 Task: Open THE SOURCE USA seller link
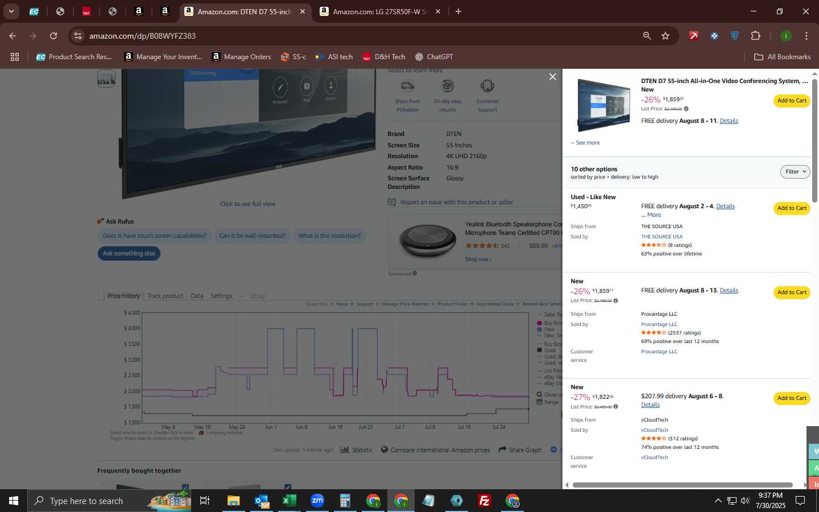pyautogui.click(x=661, y=237)
